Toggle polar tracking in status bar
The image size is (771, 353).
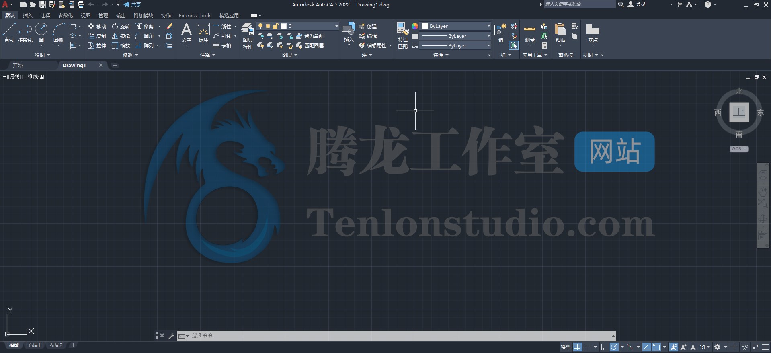click(x=614, y=347)
